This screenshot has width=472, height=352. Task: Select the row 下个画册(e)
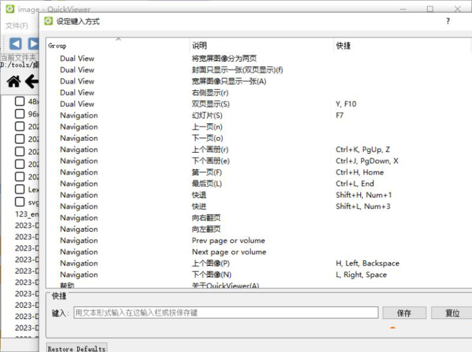pos(259,161)
